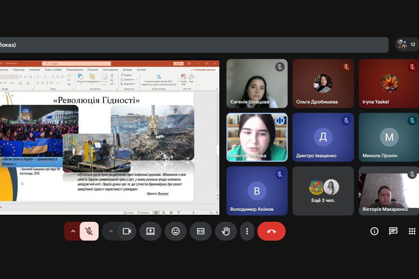The width and height of the screenshot is (419, 279).
Task: Open Показ слайдів ribbon tab
Action: click(x=53, y=70)
